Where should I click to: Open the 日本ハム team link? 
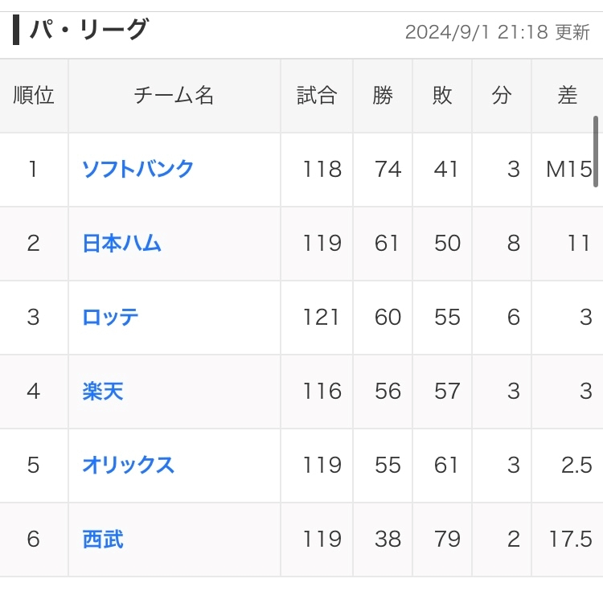pyautogui.click(x=121, y=244)
